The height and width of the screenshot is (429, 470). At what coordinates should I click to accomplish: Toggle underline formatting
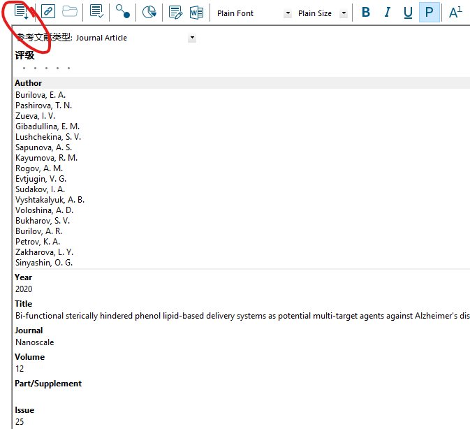click(408, 13)
